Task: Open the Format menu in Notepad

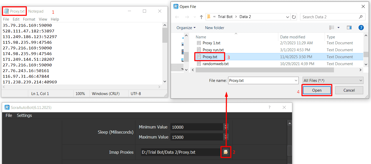Action: [29, 19]
